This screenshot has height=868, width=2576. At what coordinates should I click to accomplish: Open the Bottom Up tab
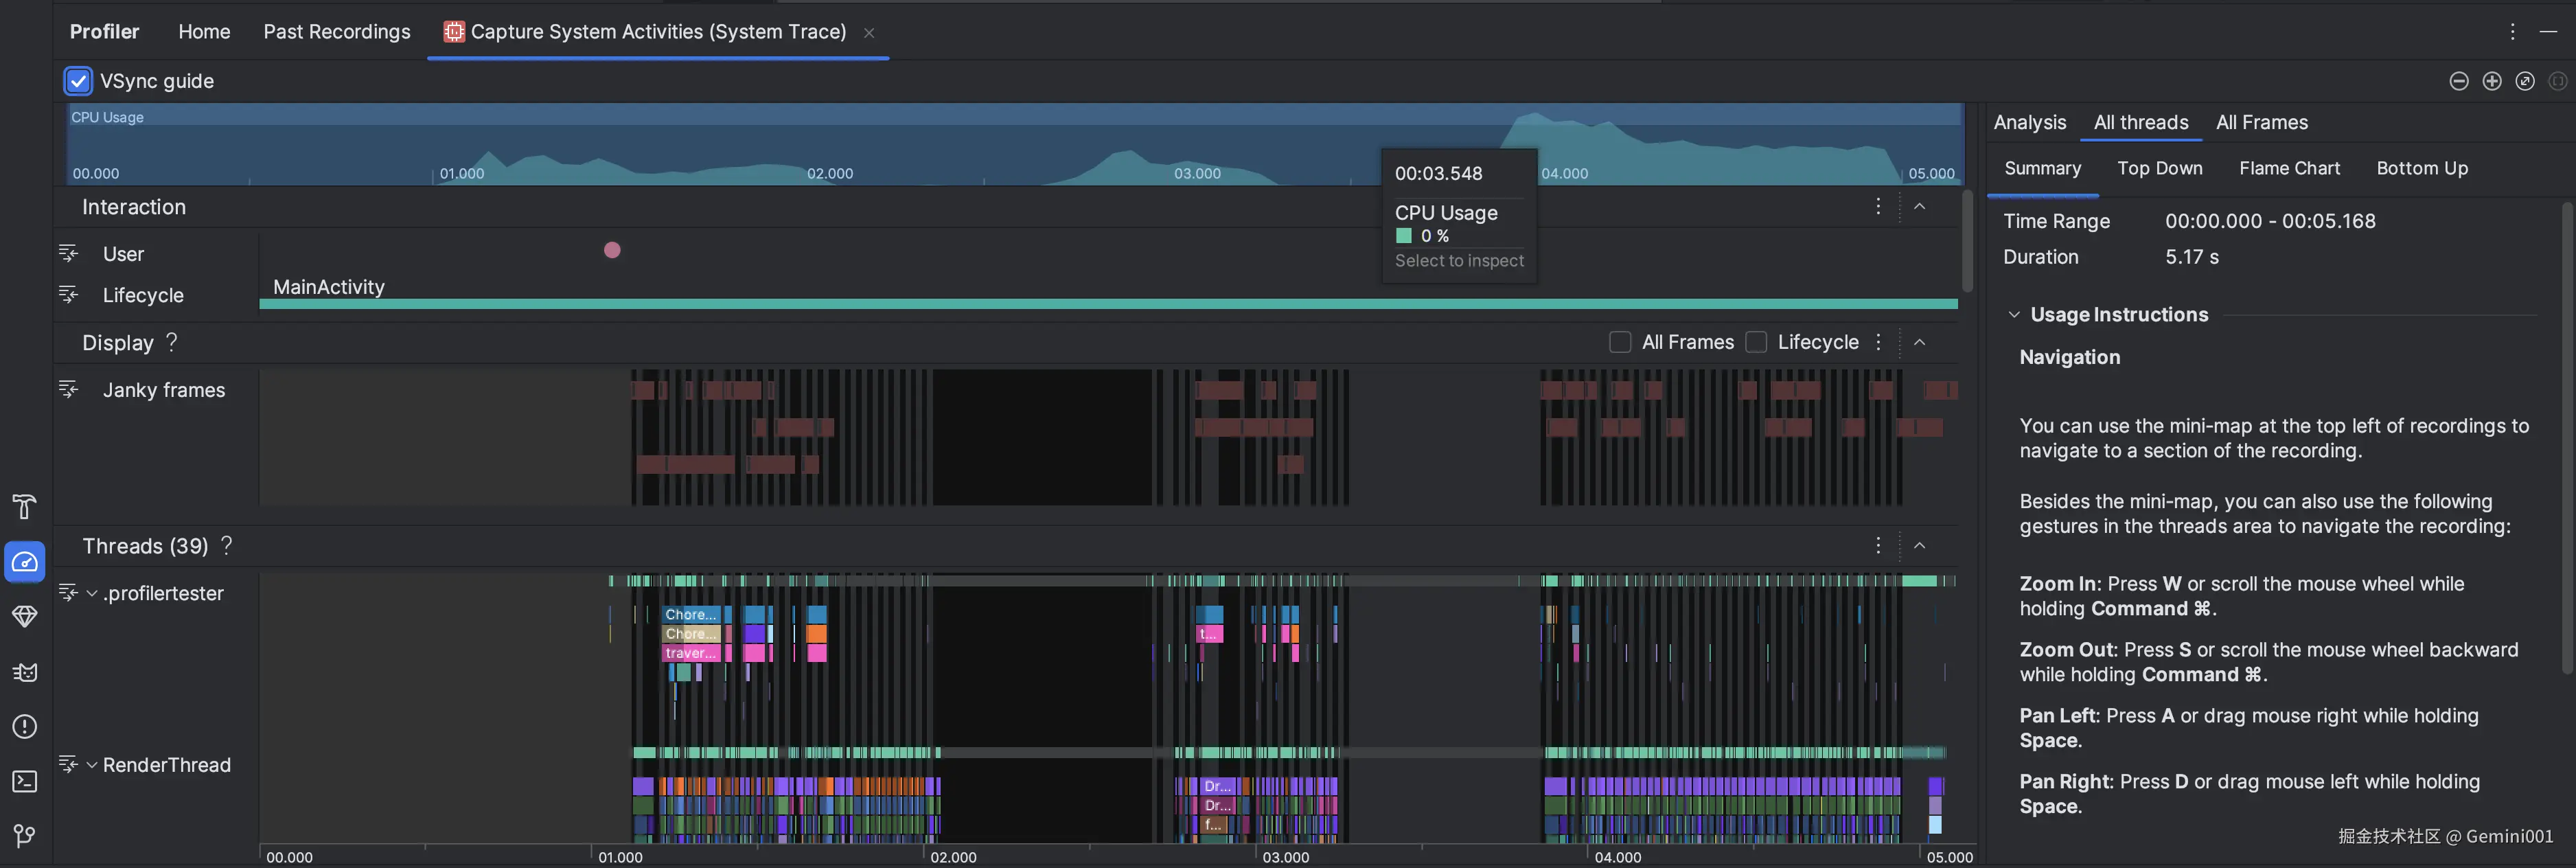click(x=2422, y=168)
